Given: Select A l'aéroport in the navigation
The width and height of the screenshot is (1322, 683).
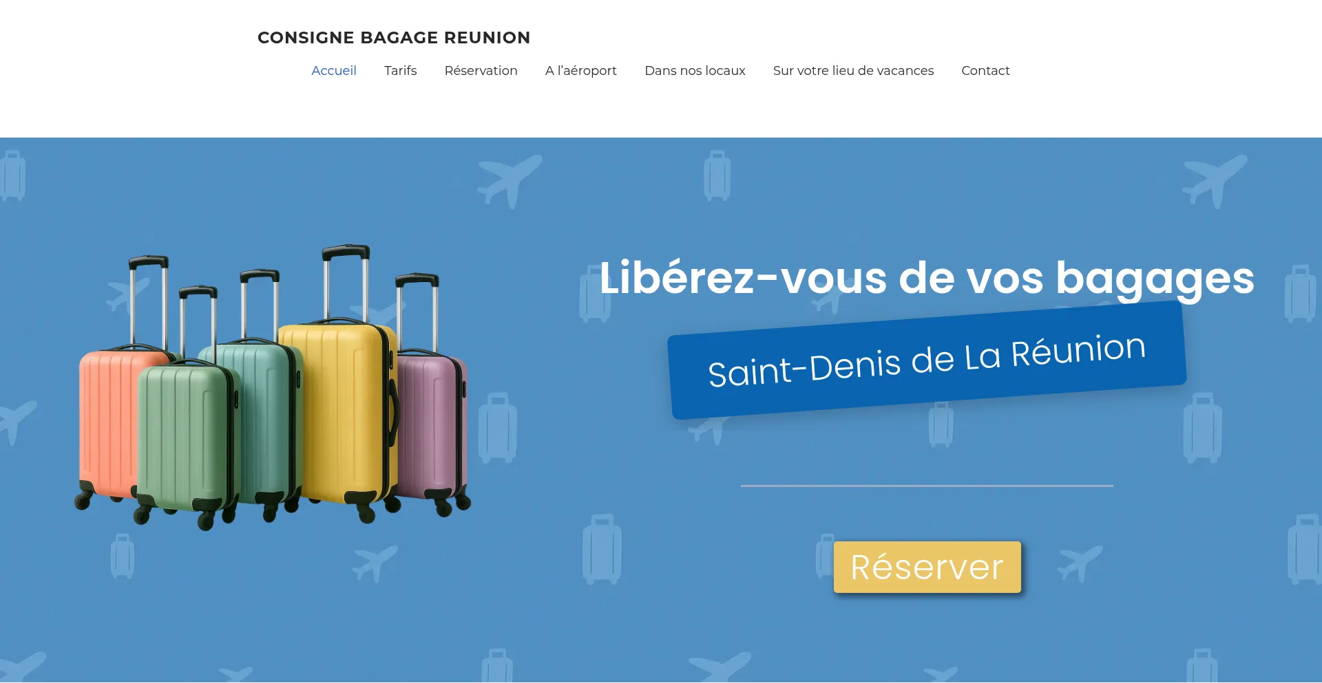Looking at the screenshot, I should click(581, 71).
